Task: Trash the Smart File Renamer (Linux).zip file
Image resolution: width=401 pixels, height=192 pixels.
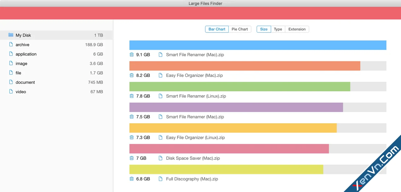Action: (x=132, y=96)
